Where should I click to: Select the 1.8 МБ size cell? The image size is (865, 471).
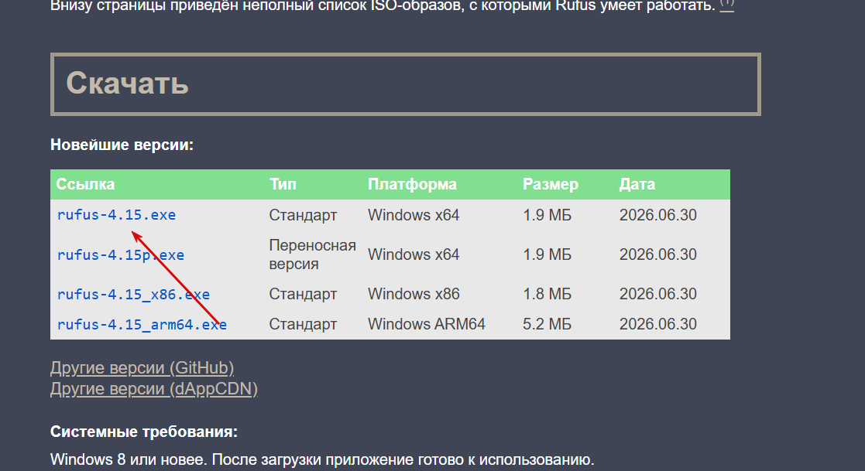point(547,294)
